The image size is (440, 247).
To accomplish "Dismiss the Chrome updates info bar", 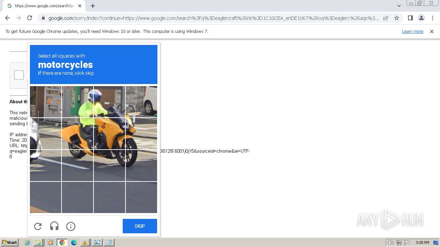I will pos(432,31).
